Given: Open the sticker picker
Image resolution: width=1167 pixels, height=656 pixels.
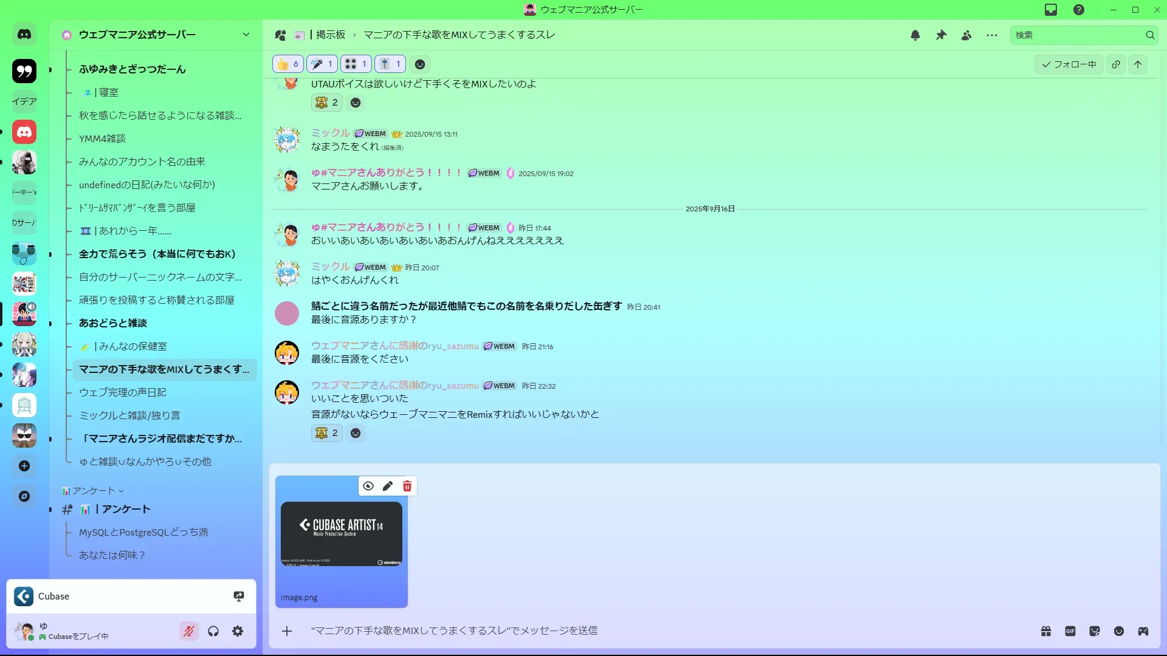Looking at the screenshot, I should (1095, 631).
